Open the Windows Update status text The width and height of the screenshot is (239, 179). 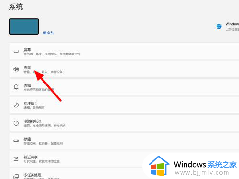[x=232, y=27]
